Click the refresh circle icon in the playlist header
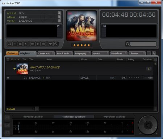Screen dimensions: 163x139 [12, 60]
